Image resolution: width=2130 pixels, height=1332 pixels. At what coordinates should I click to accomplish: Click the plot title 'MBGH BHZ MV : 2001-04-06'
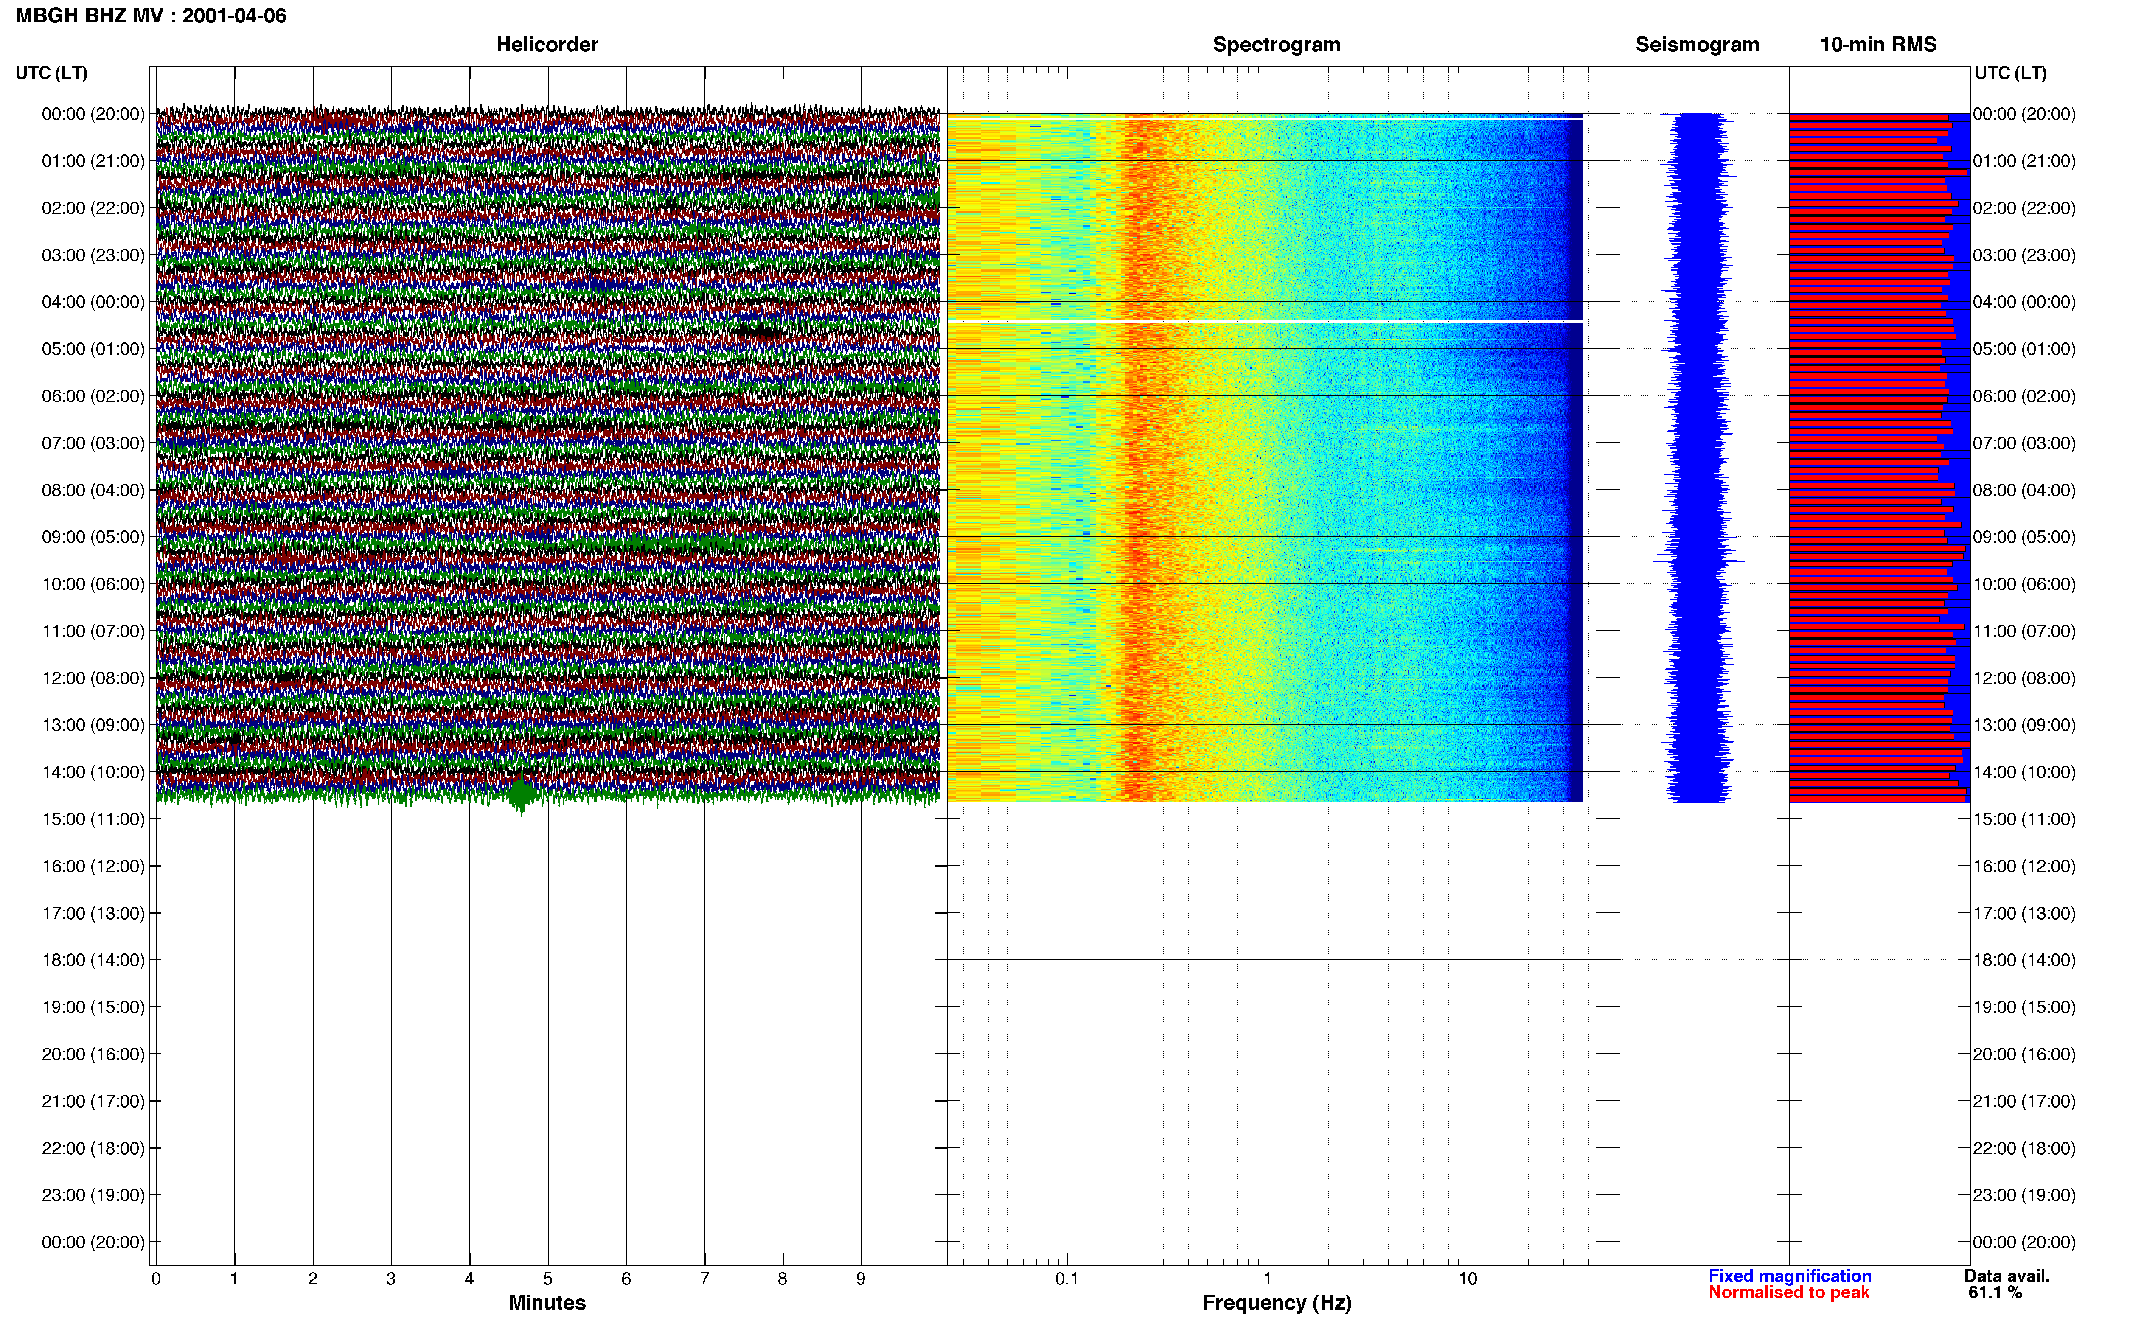151,16
